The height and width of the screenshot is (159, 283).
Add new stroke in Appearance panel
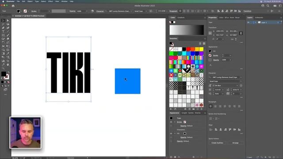pos(171,157)
